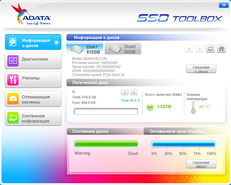Show next logical partition arrow
This screenshot has height=185, width=231.
134,92
